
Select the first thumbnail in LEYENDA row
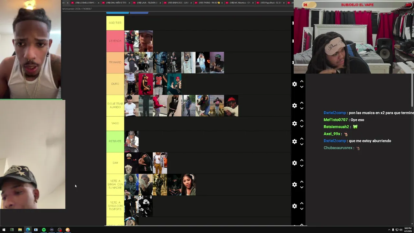click(132, 41)
